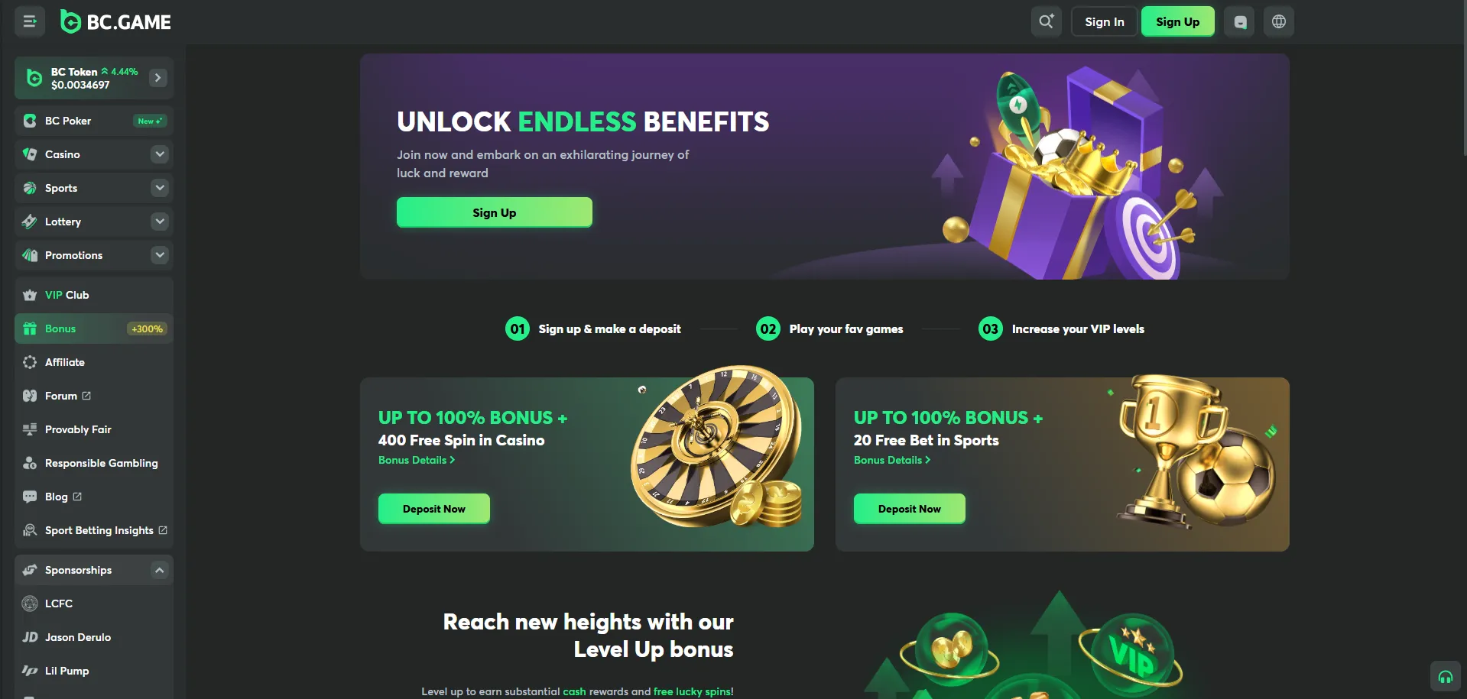Image resolution: width=1467 pixels, height=699 pixels.
Task: Open the language globe icon
Action: click(x=1278, y=21)
